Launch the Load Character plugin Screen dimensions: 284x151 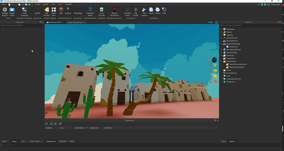coord(24,12)
